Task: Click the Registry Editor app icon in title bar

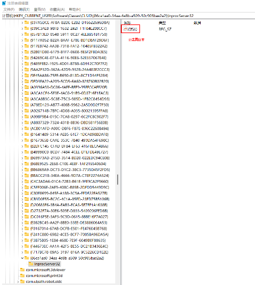Action: coord(4,3)
